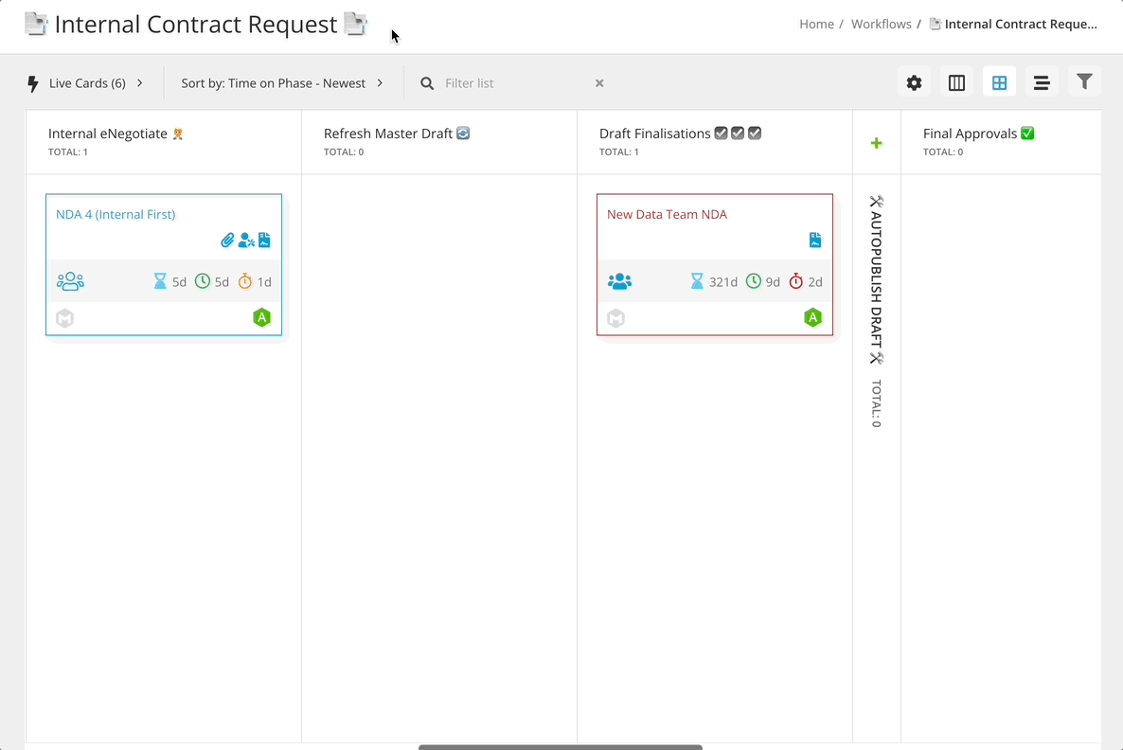Image resolution: width=1123 pixels, height=750 pixels.
Task: Click the user assignment icon on NDA 4 card
Action: pyautogui.click(x=245, y=240)
